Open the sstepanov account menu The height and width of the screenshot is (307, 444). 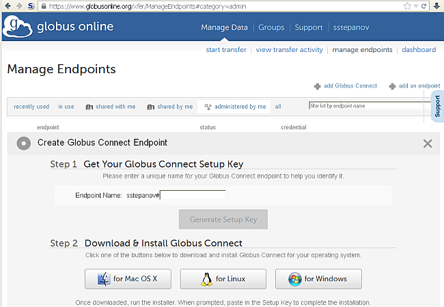pos(351,27)
